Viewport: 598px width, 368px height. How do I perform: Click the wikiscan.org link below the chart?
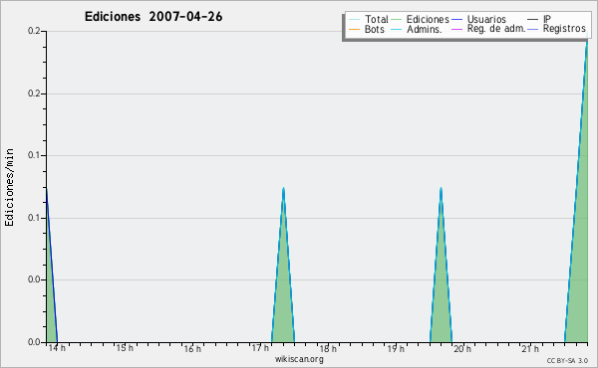(299, 359)
